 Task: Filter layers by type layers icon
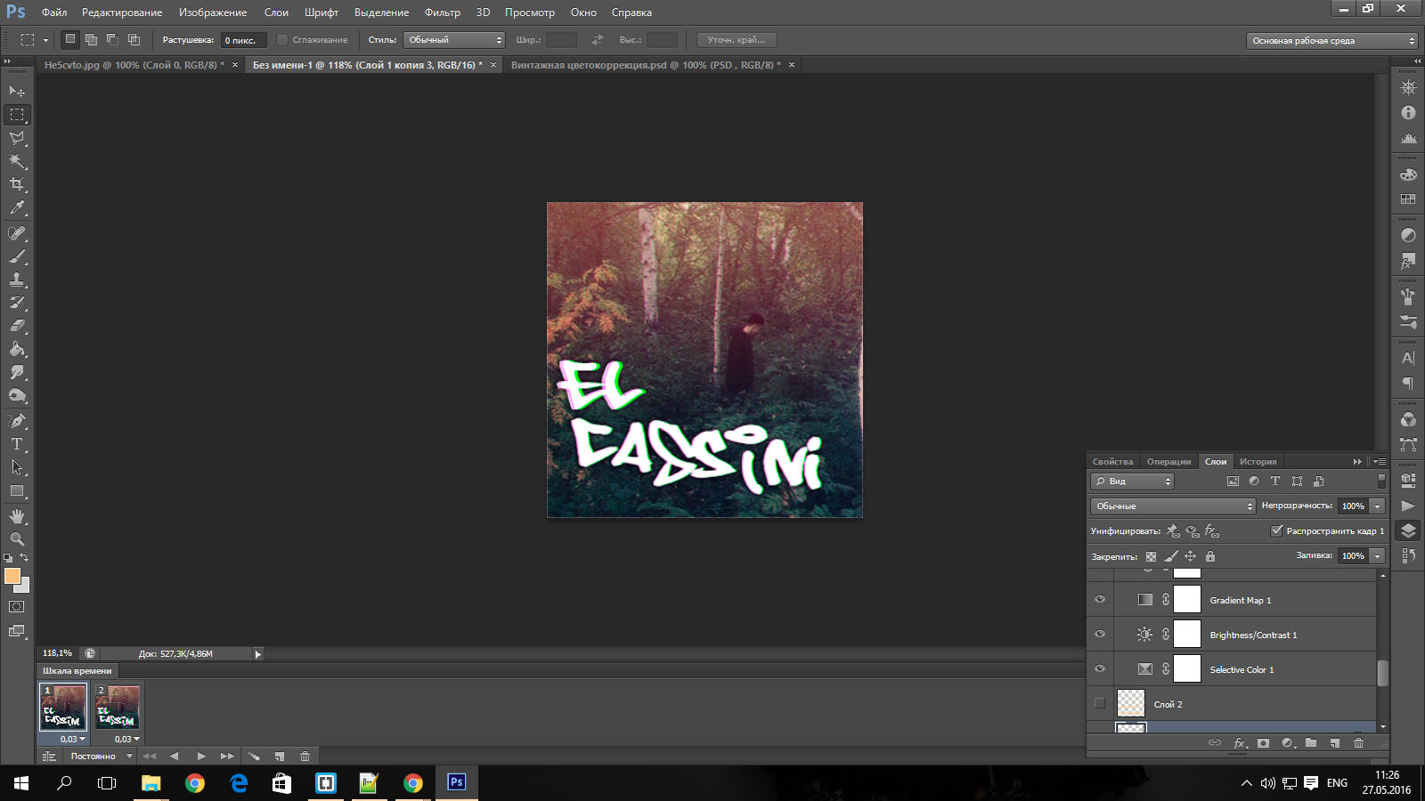[1275, 481]
